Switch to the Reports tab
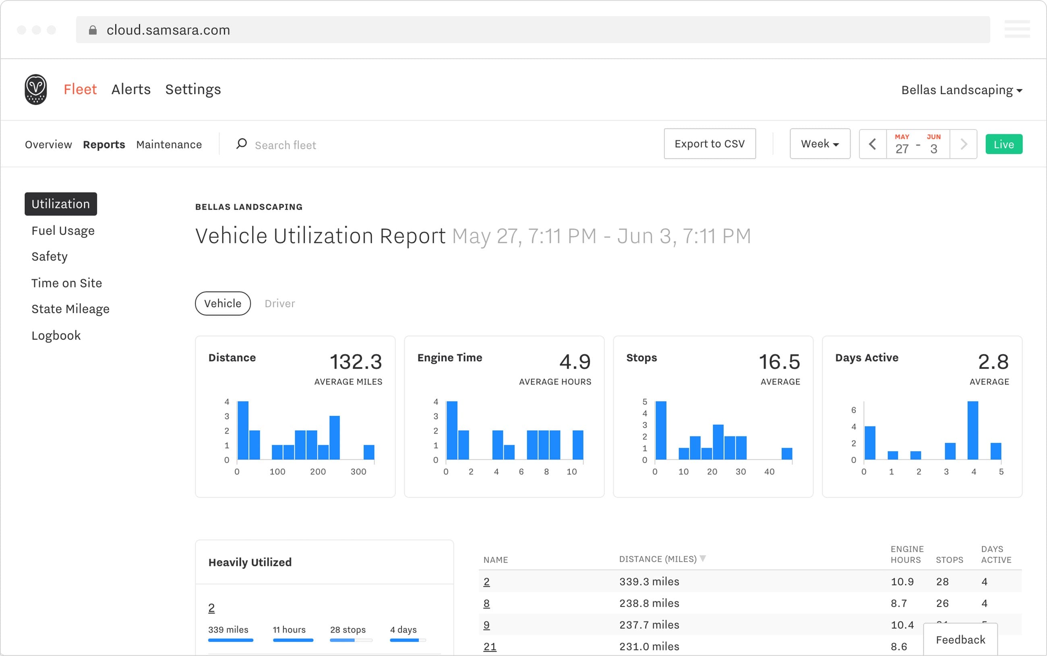The height and width of the screenshot is (656, 1047). pos(104,144)
